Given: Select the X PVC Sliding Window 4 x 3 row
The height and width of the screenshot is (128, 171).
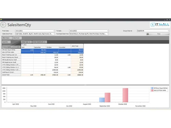Looking at the screenshot, I should tap(11, 67).
